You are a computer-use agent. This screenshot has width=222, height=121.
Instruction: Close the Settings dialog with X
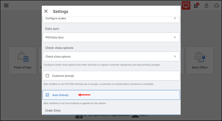(x=46, y=11)
